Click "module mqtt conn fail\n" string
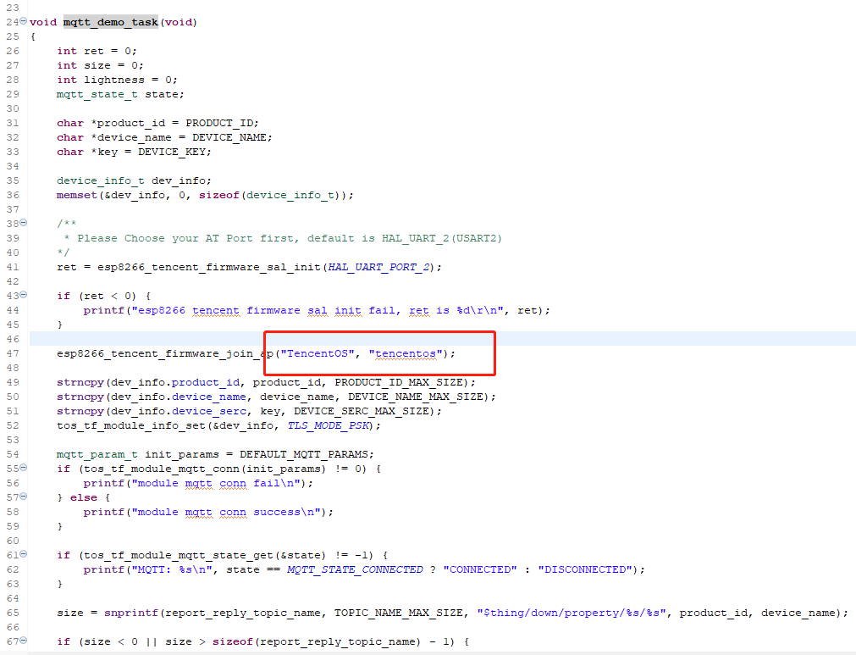Image resolution: width=856 pixels, height=655 pixels. point(216,484)
